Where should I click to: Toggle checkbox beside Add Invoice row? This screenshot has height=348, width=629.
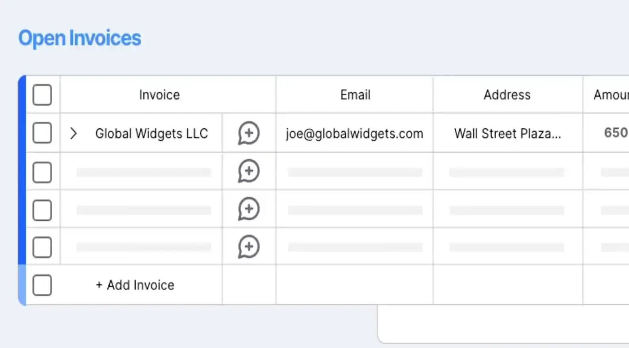42,285
